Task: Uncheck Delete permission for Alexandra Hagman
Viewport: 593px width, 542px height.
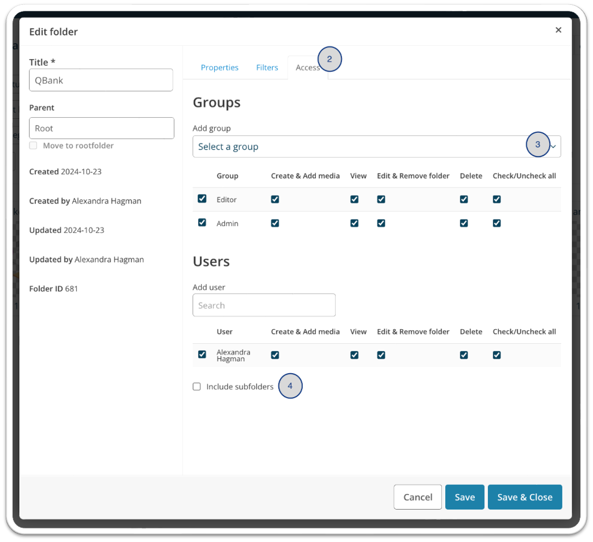Action: pos(464,355)
